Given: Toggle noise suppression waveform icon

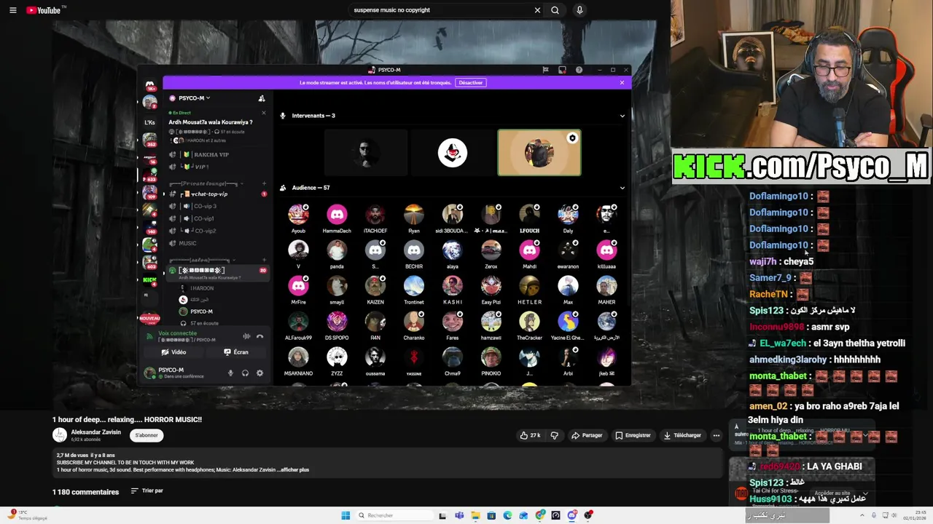Looking at the screenshot, I should point(246,336).
